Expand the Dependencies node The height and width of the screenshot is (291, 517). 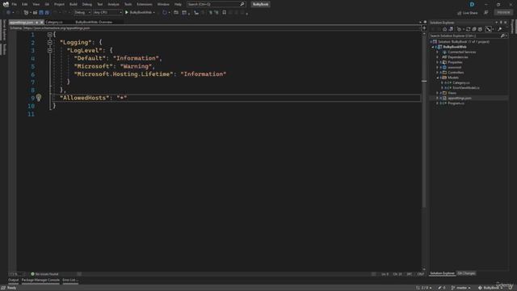[438, 57]
